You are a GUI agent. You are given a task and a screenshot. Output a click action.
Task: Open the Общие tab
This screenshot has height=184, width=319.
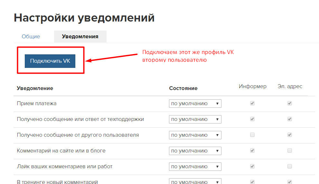pos(31,36)
